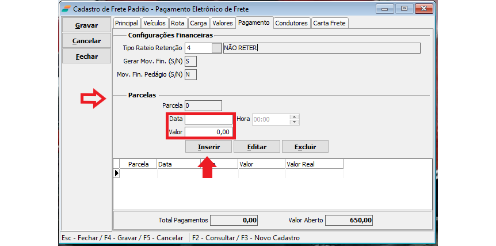Click the Excluir button
The width and height of the screenshot is (496, 246).
pos(305,147)
